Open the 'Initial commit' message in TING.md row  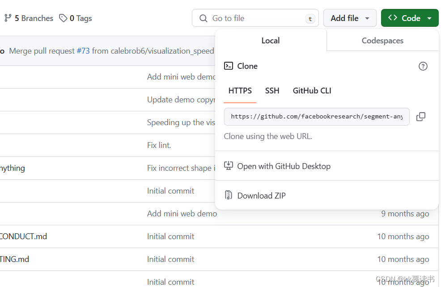171,259
